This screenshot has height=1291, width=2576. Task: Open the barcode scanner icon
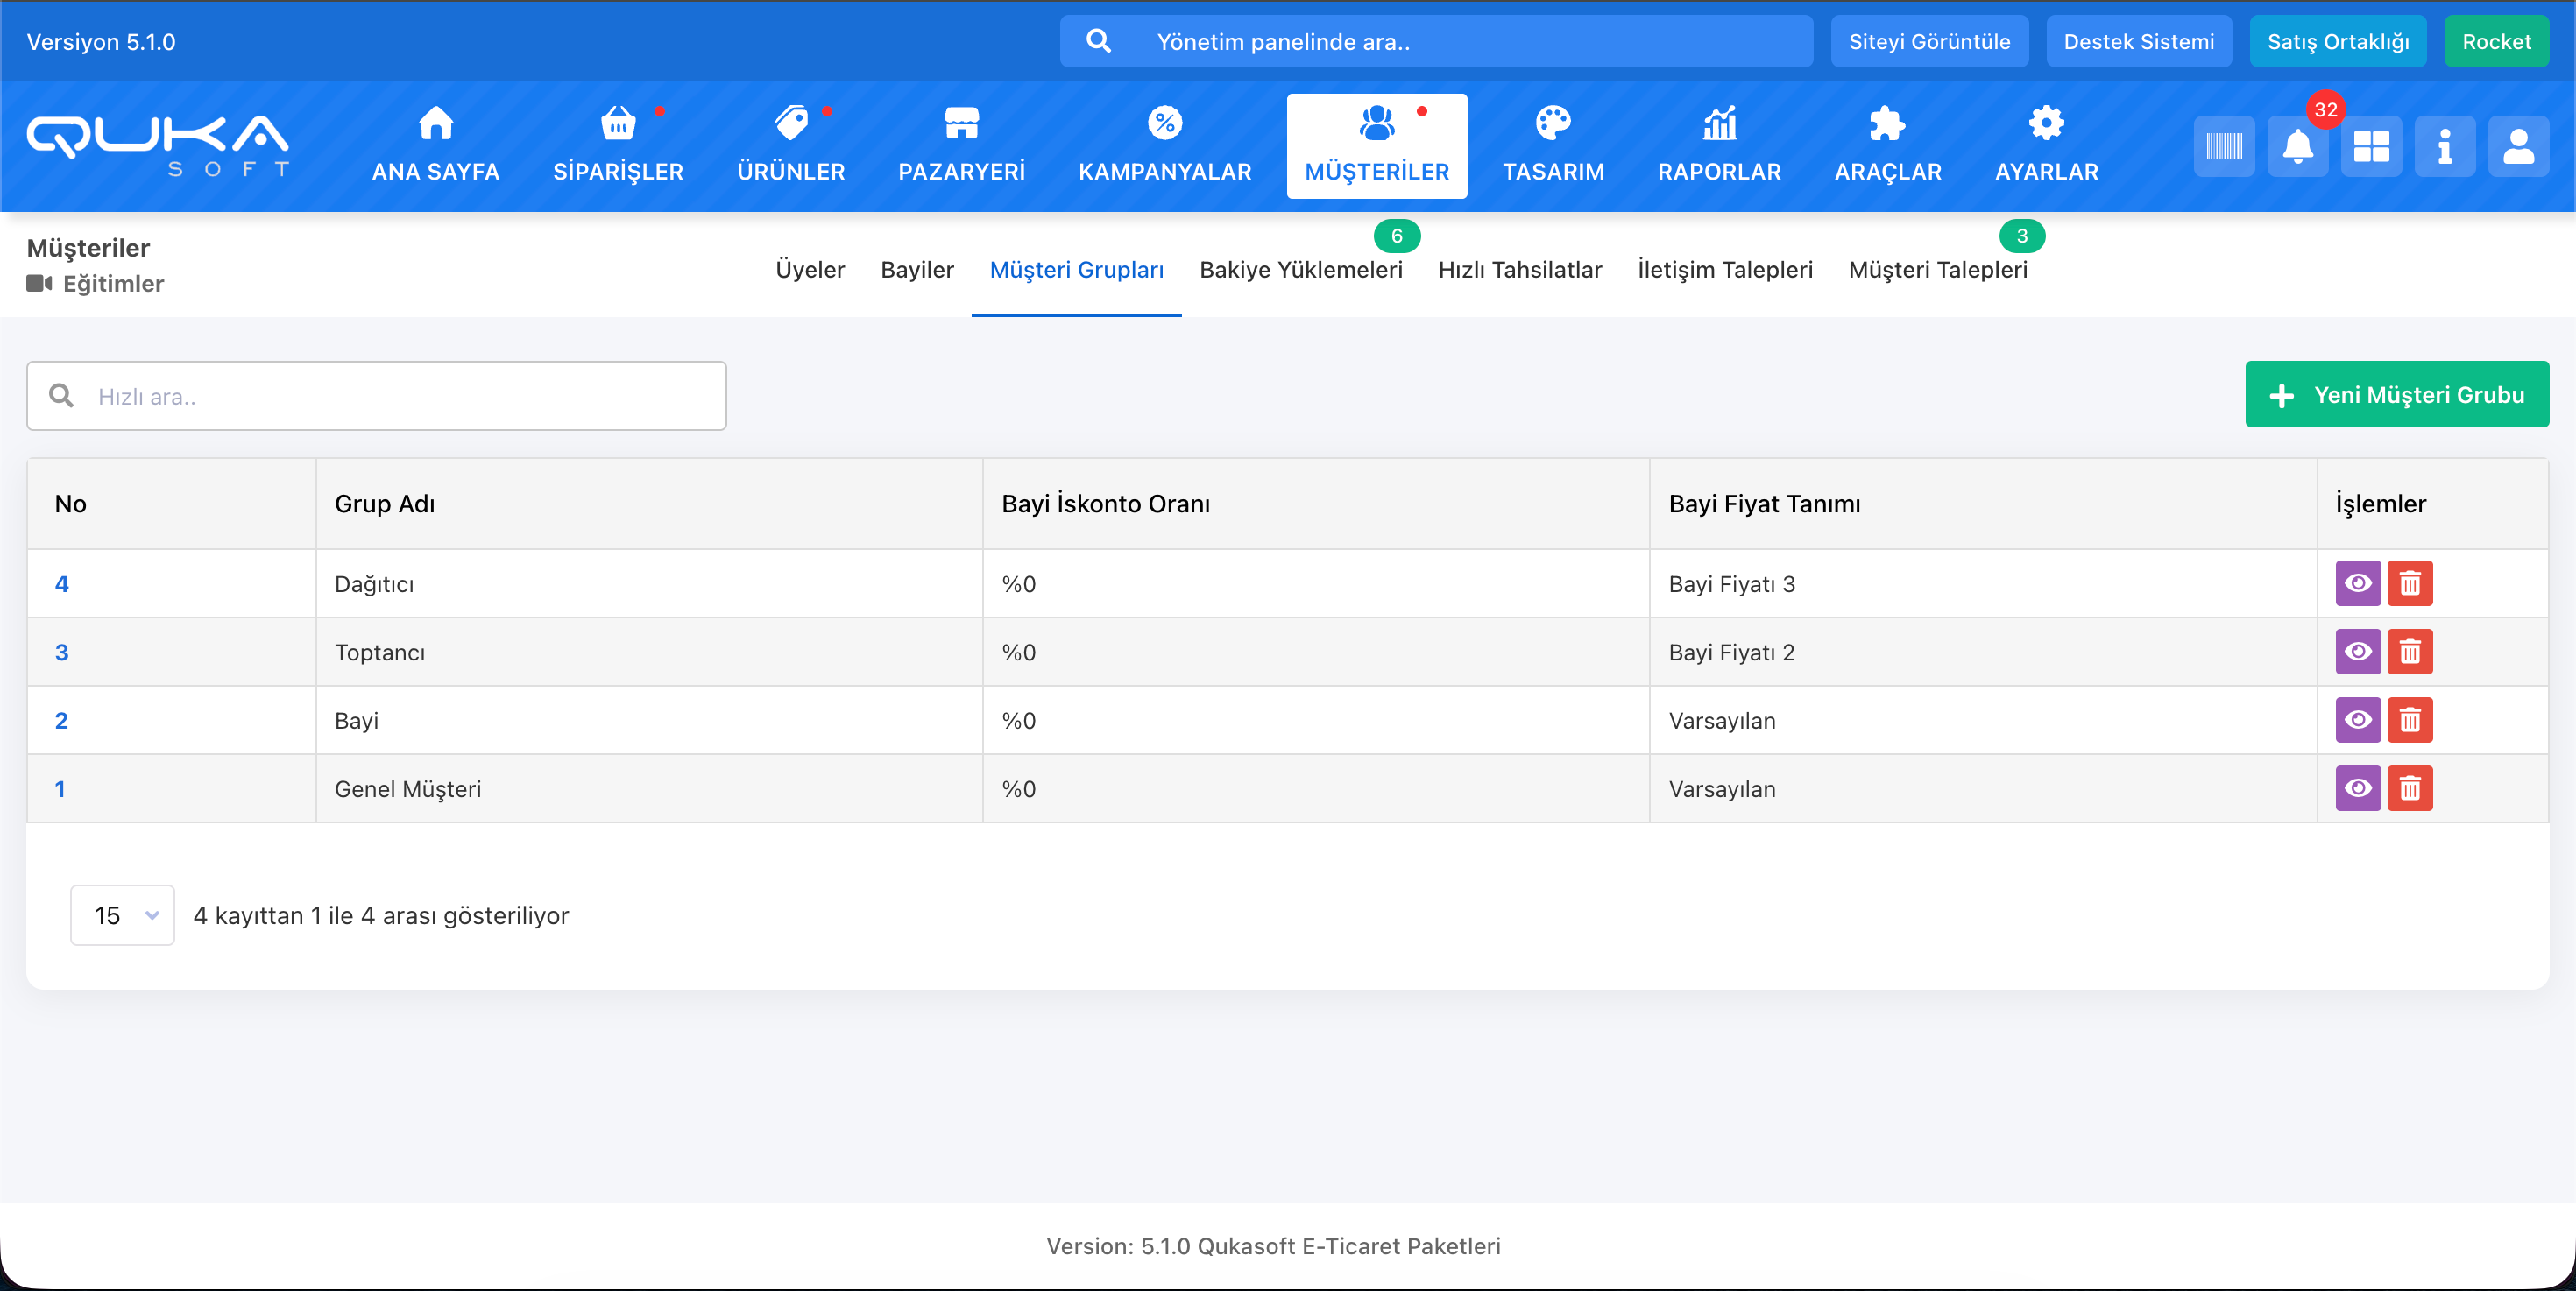[x=2224, y=147]
